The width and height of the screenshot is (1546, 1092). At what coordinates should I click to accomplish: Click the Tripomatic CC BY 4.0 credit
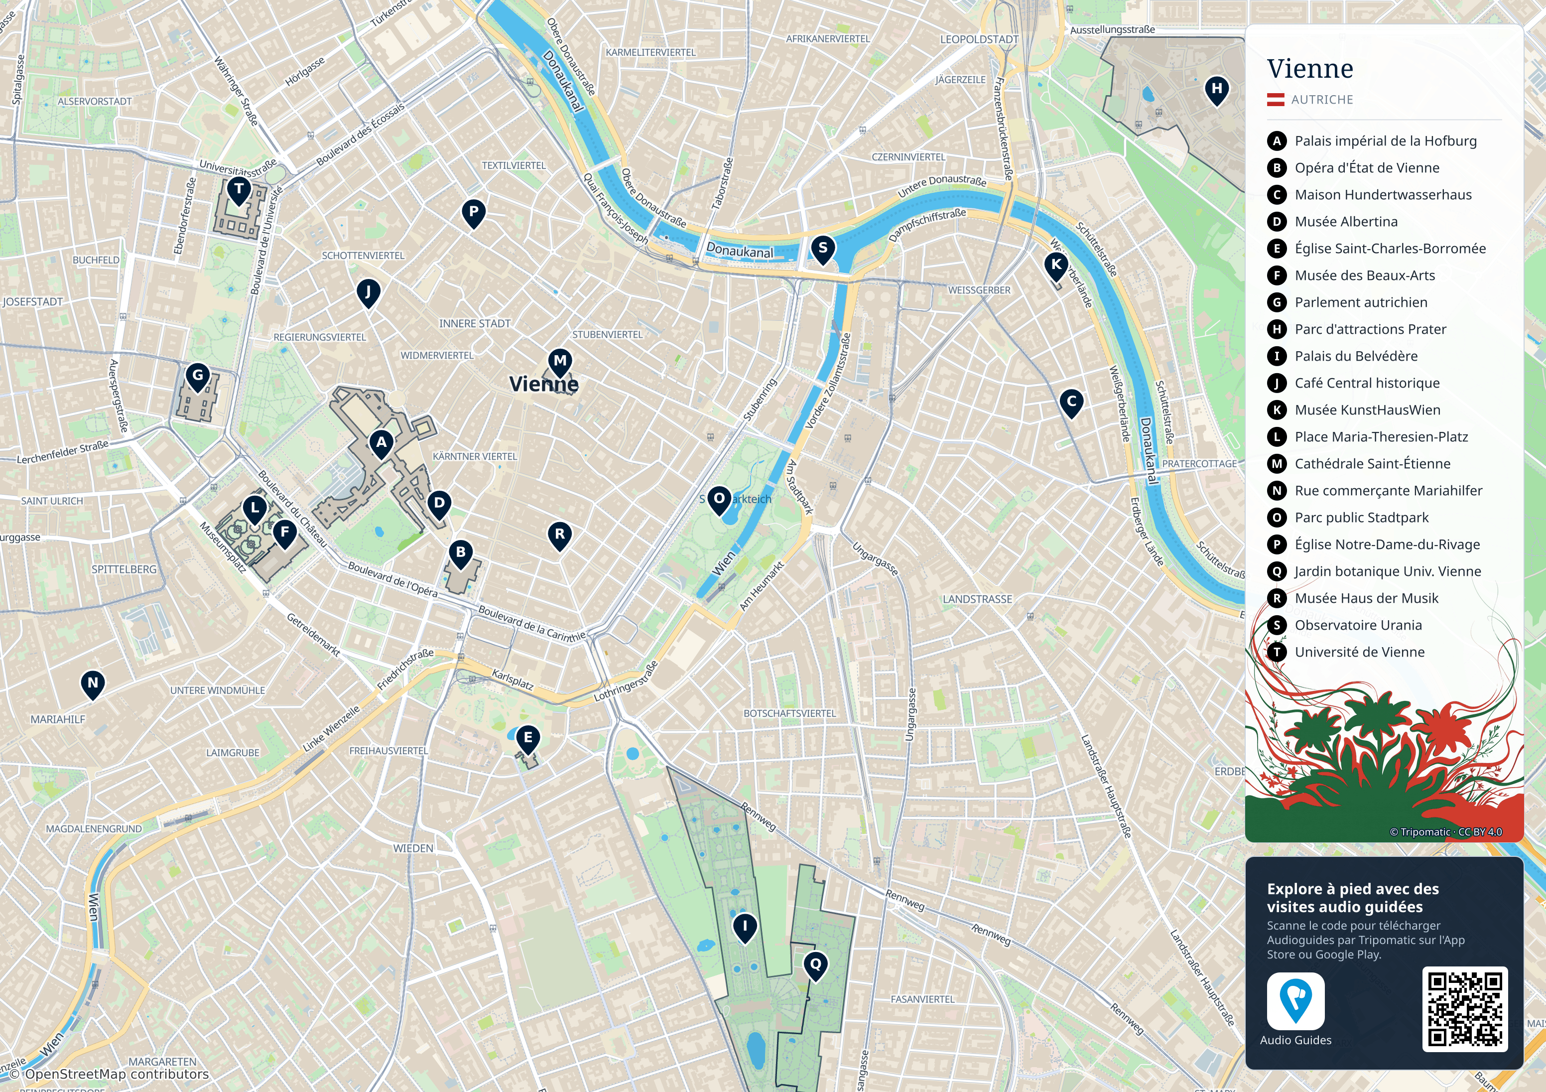[1445, 832]
